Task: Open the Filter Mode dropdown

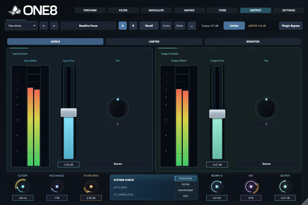Action: click(x=21, y=26)
